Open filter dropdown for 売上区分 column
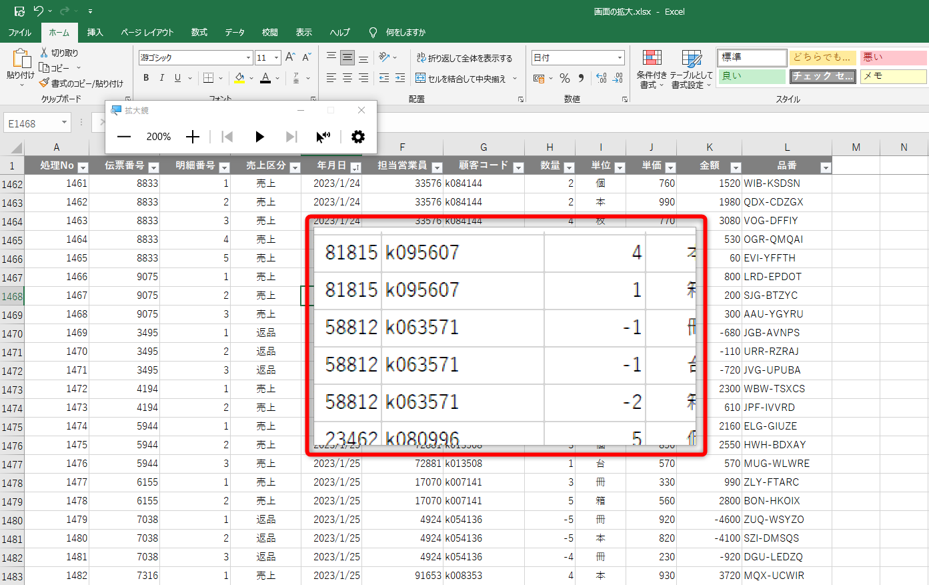The width and height of the screenshot is (929, 585). 295,167
